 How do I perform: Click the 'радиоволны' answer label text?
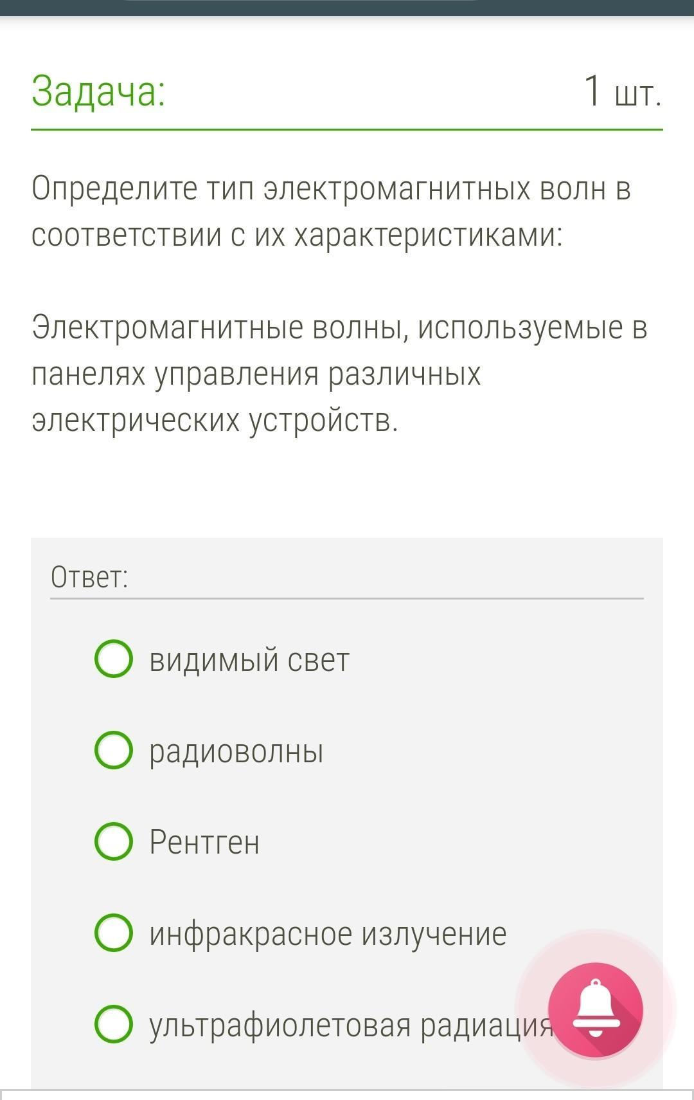(236, 751)
